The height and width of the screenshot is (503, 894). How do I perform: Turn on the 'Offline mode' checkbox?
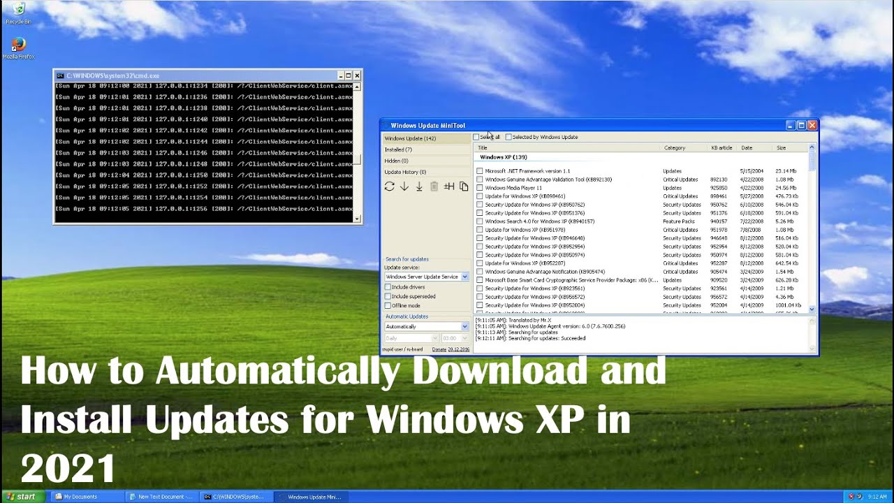tap(388, 305)
